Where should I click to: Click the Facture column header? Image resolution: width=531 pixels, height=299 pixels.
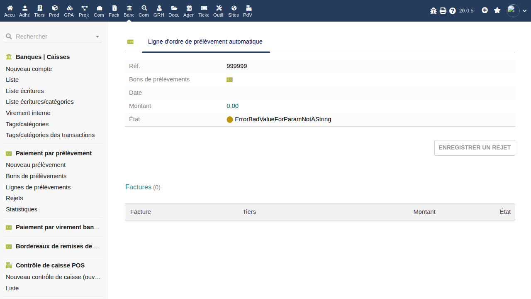141,212
